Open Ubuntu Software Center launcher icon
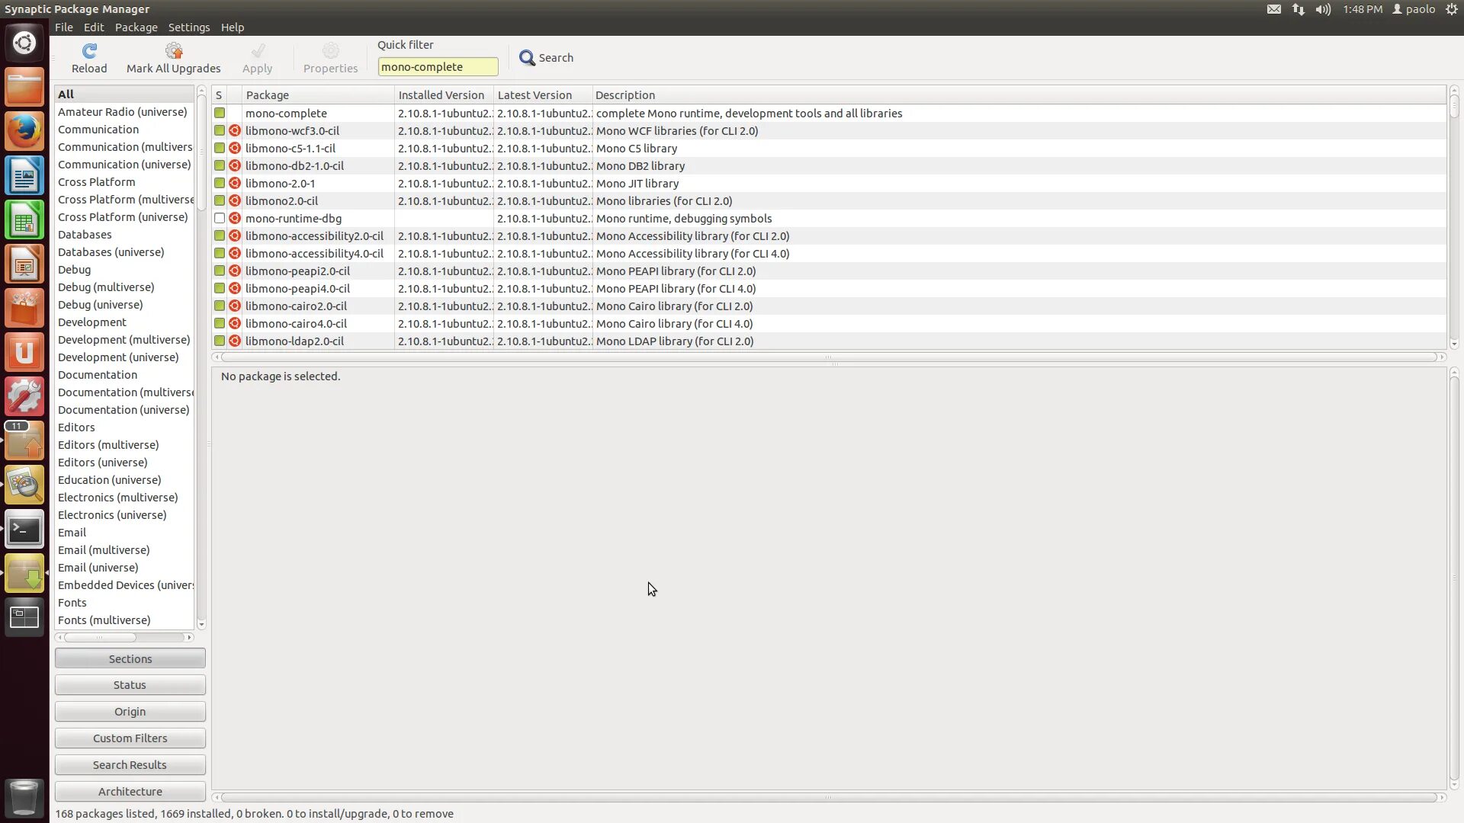This screenshot has width=1464, height=823. tap(24, 308)
